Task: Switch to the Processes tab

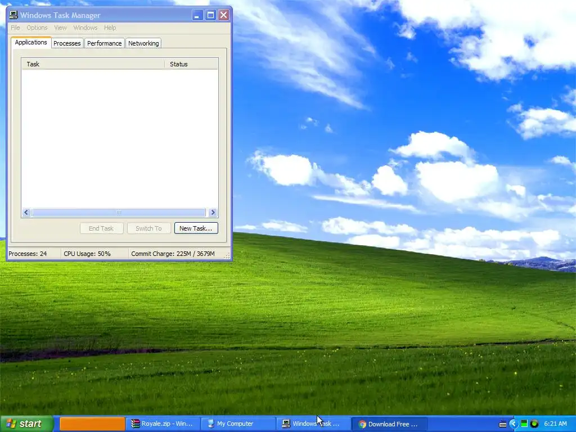Action: 67,43
